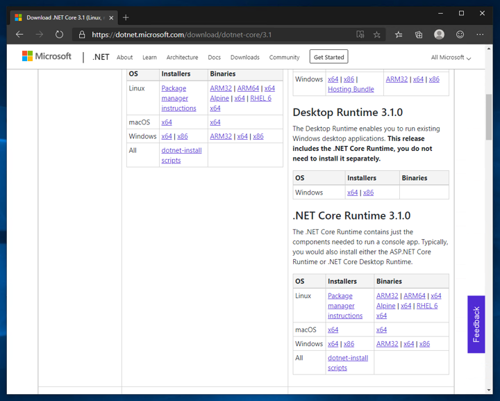Close the Download .NET Core 3.1 tab
The image size is (500, 401).
pos(111,18)
